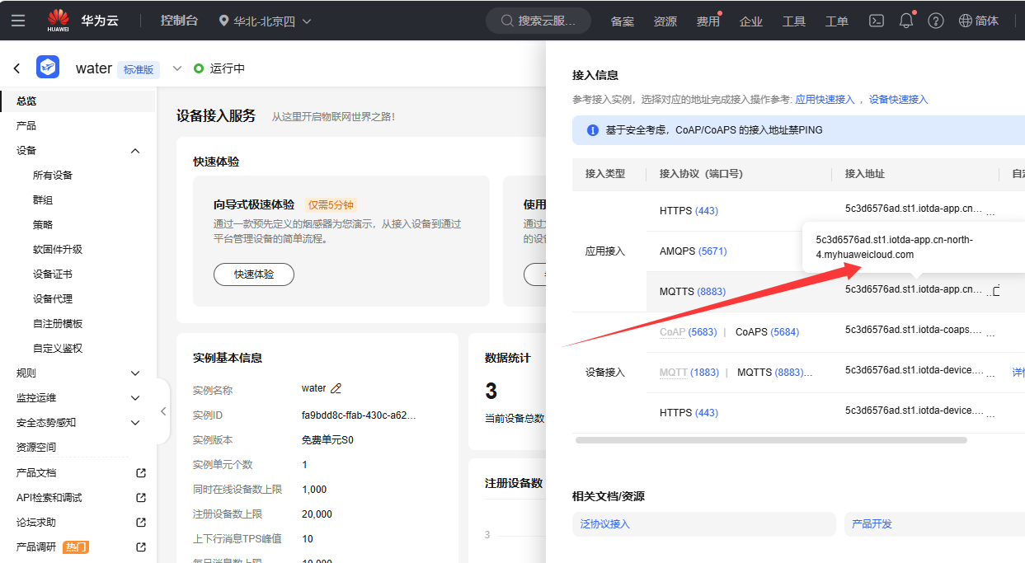
Task: Open help using the question mark icon
Action: (935, 20)
